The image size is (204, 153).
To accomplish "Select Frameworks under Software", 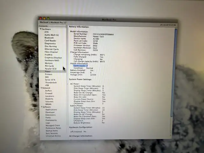I will coord(51,120).
